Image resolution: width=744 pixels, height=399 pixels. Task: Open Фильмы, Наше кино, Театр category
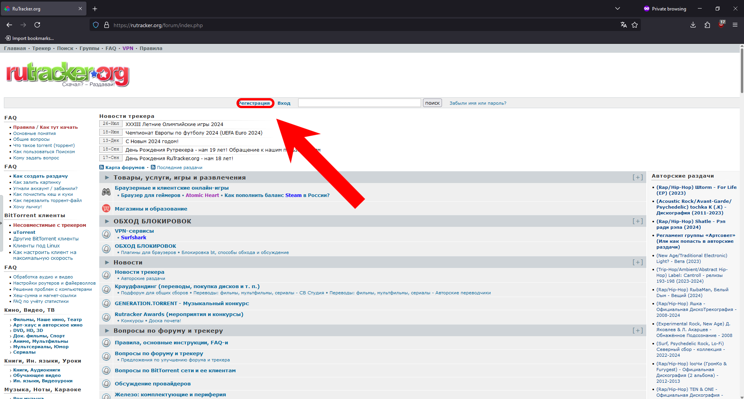pyautogui.click(x=47, y=320)
